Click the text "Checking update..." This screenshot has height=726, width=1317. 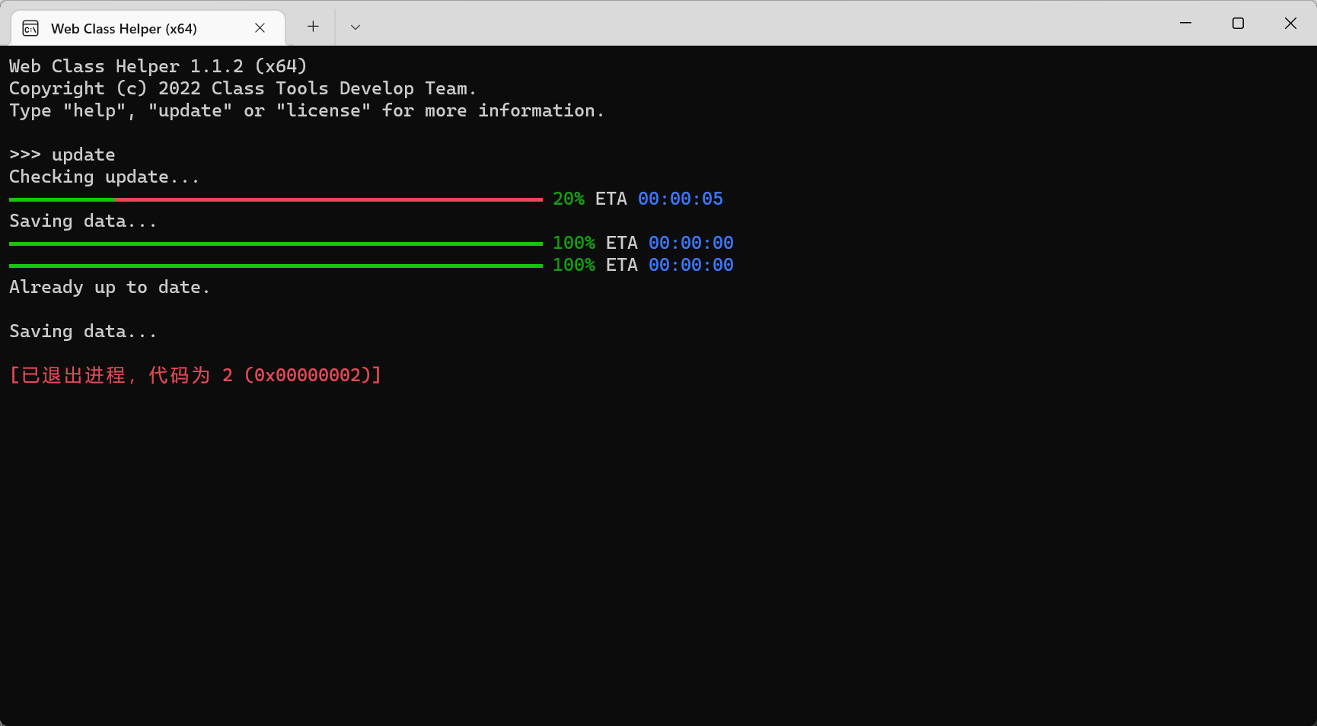click(104, 177)
